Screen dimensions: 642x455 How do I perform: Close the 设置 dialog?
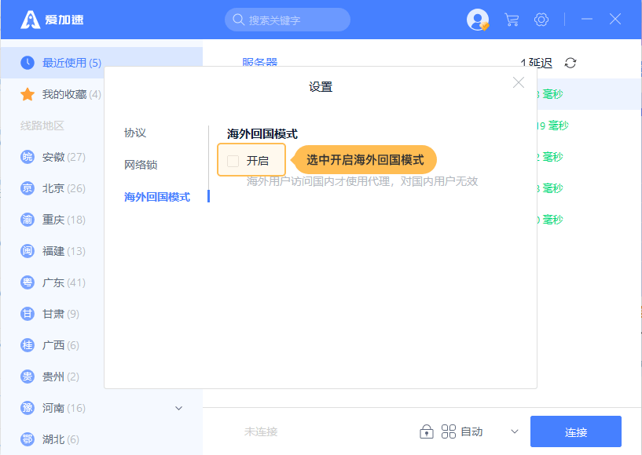pos(519,82)
